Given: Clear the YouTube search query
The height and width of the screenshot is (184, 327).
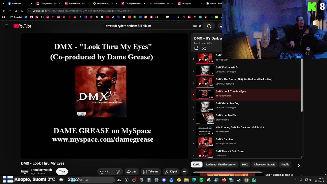Looking at the screenshot, I should point(200,26).
